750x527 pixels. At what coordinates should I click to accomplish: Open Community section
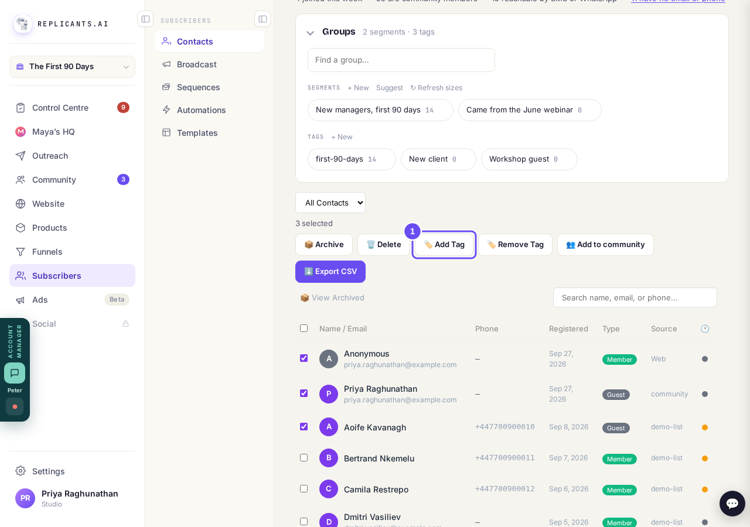(72, 180)
